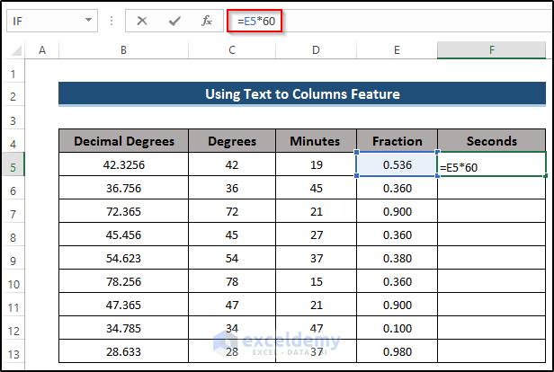The height and width of the screenshot is (372, 554).
Task: Select column E header
Action: pyautogui.click(x=397, y=50)
